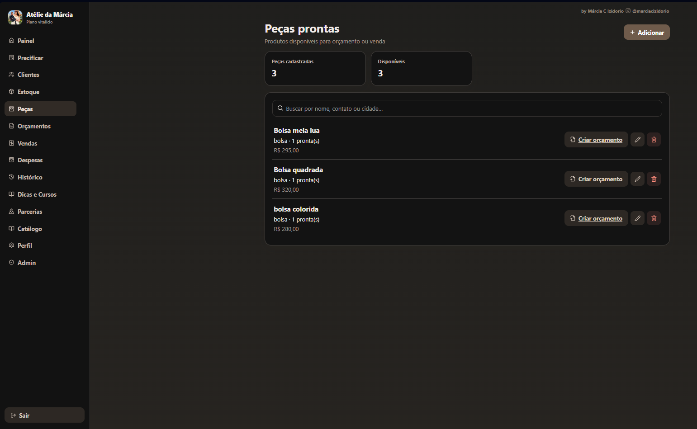697x429 pixels.
Task: Open Orçamentos from the sidebar
Action: [40, 126]
